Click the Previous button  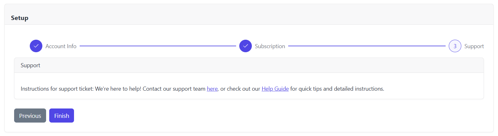[x=30, y=116]
